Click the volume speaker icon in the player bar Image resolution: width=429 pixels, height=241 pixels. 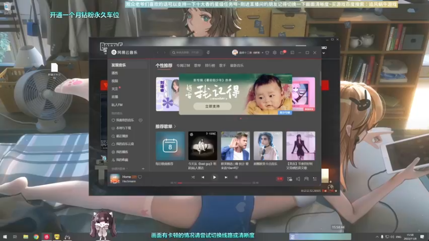298,179
